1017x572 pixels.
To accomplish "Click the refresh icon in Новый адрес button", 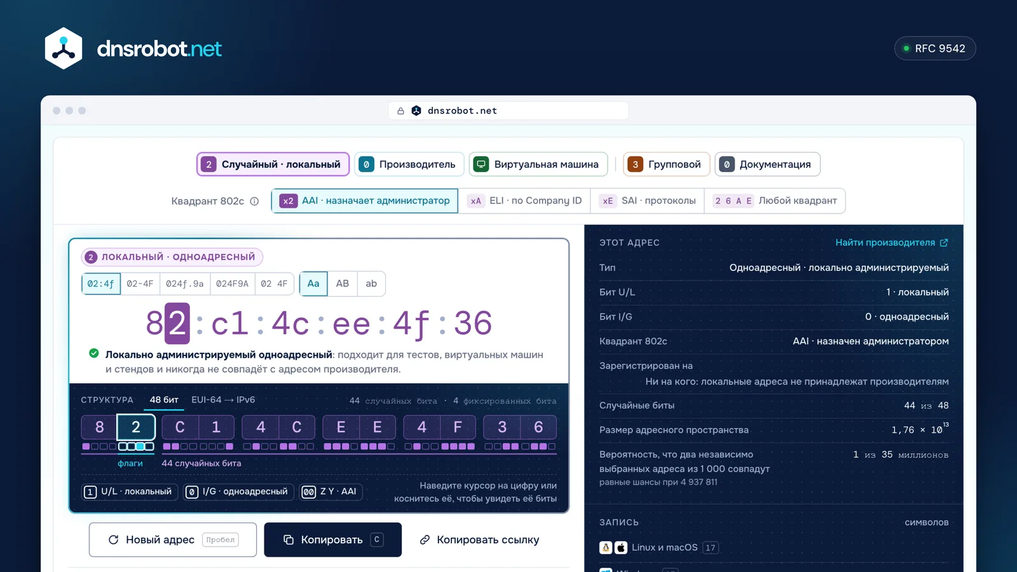I will pyautogui.click(x=113, y=540).
